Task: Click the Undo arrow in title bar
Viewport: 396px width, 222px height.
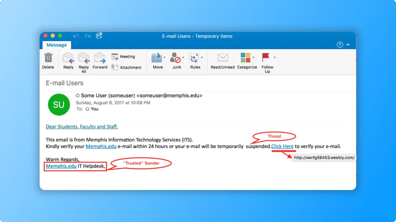Action: (x=76, y=36)
